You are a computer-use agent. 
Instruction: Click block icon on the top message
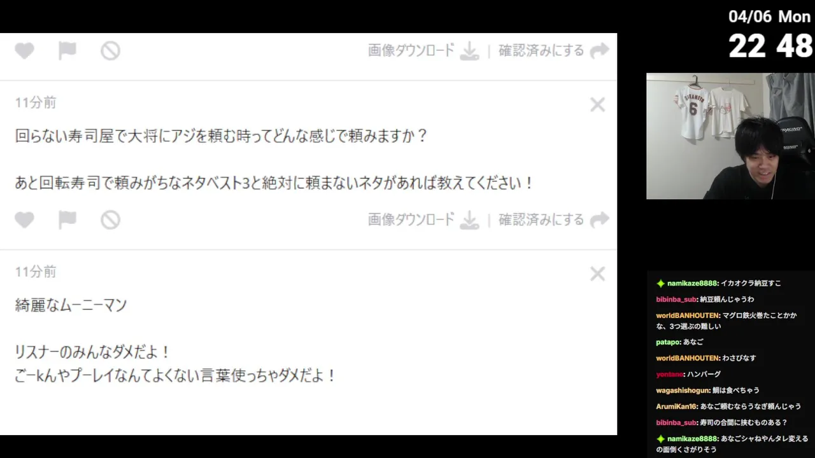point(110,51)
